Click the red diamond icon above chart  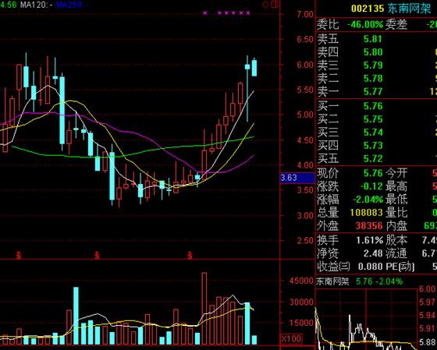coord(265,4)
